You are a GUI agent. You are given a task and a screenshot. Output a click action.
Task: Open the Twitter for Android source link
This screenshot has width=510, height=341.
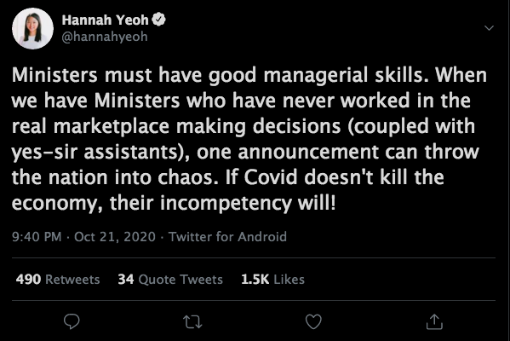click(x=227, y=237)
